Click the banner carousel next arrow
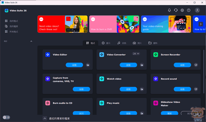The image size is (206, 122). [201, 24]
